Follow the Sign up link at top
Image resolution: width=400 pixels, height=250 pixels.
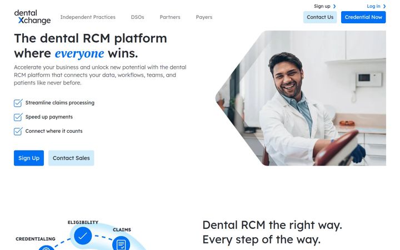(322, 6)
